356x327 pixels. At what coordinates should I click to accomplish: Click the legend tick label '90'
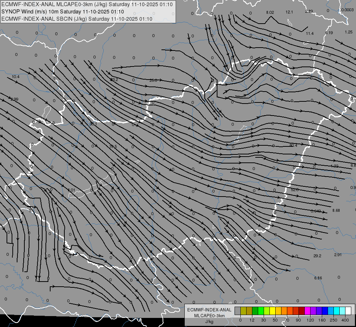point(298,320)
